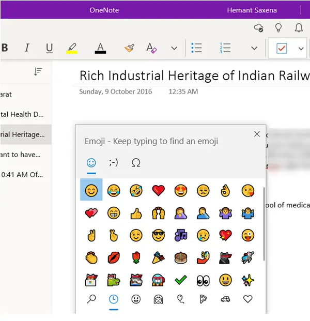
Task: Click the page title Rich Industrial Heritage
Action: click(194, 75)
